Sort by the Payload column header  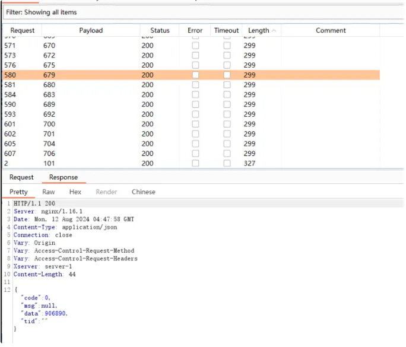pyautogui.click(x=91, y=30)
